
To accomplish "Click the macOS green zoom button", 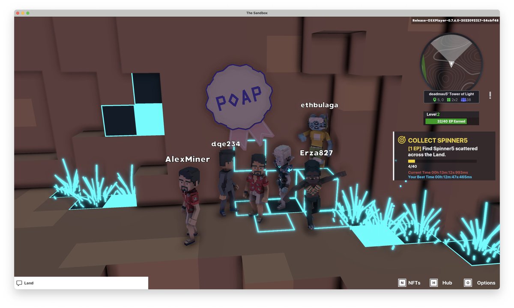I will click(28, 13).
